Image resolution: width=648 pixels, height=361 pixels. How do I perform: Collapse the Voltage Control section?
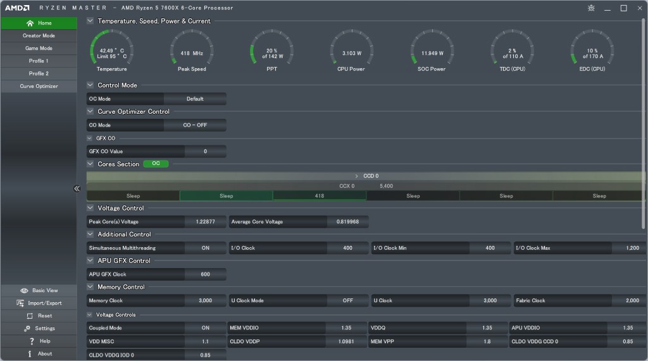click(x=90, y=208)
